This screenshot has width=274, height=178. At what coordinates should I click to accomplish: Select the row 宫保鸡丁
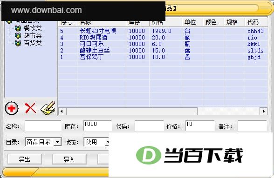pos(163,57)
